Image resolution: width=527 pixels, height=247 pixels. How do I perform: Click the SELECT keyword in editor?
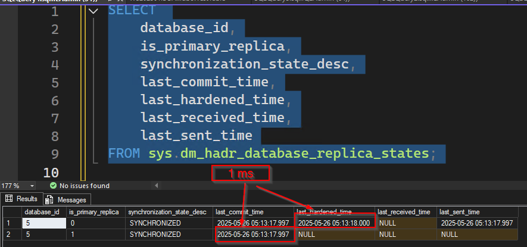point(132,11)
